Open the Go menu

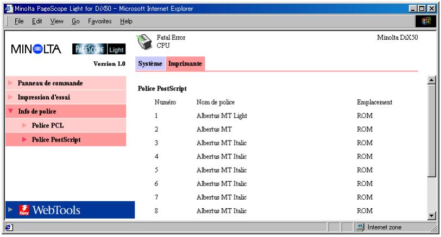pos(75,21)
